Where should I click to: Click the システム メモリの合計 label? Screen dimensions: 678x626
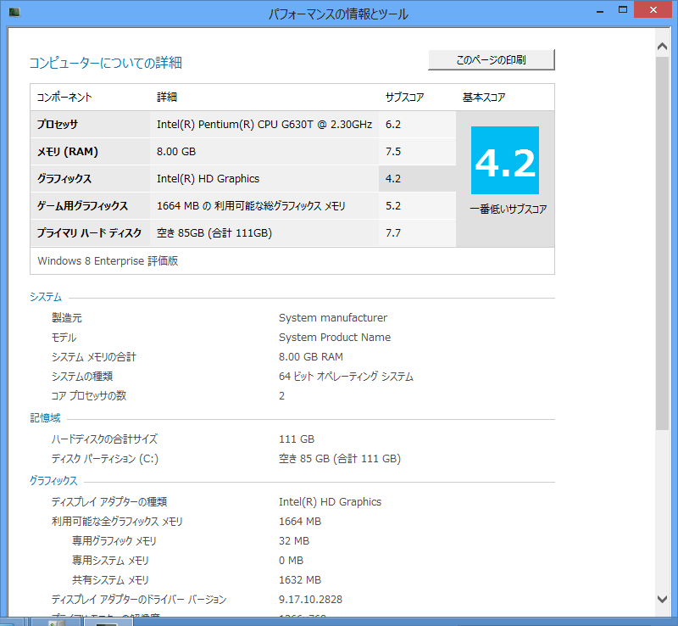94,357
